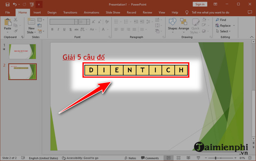Click the New Slide button

31,25
